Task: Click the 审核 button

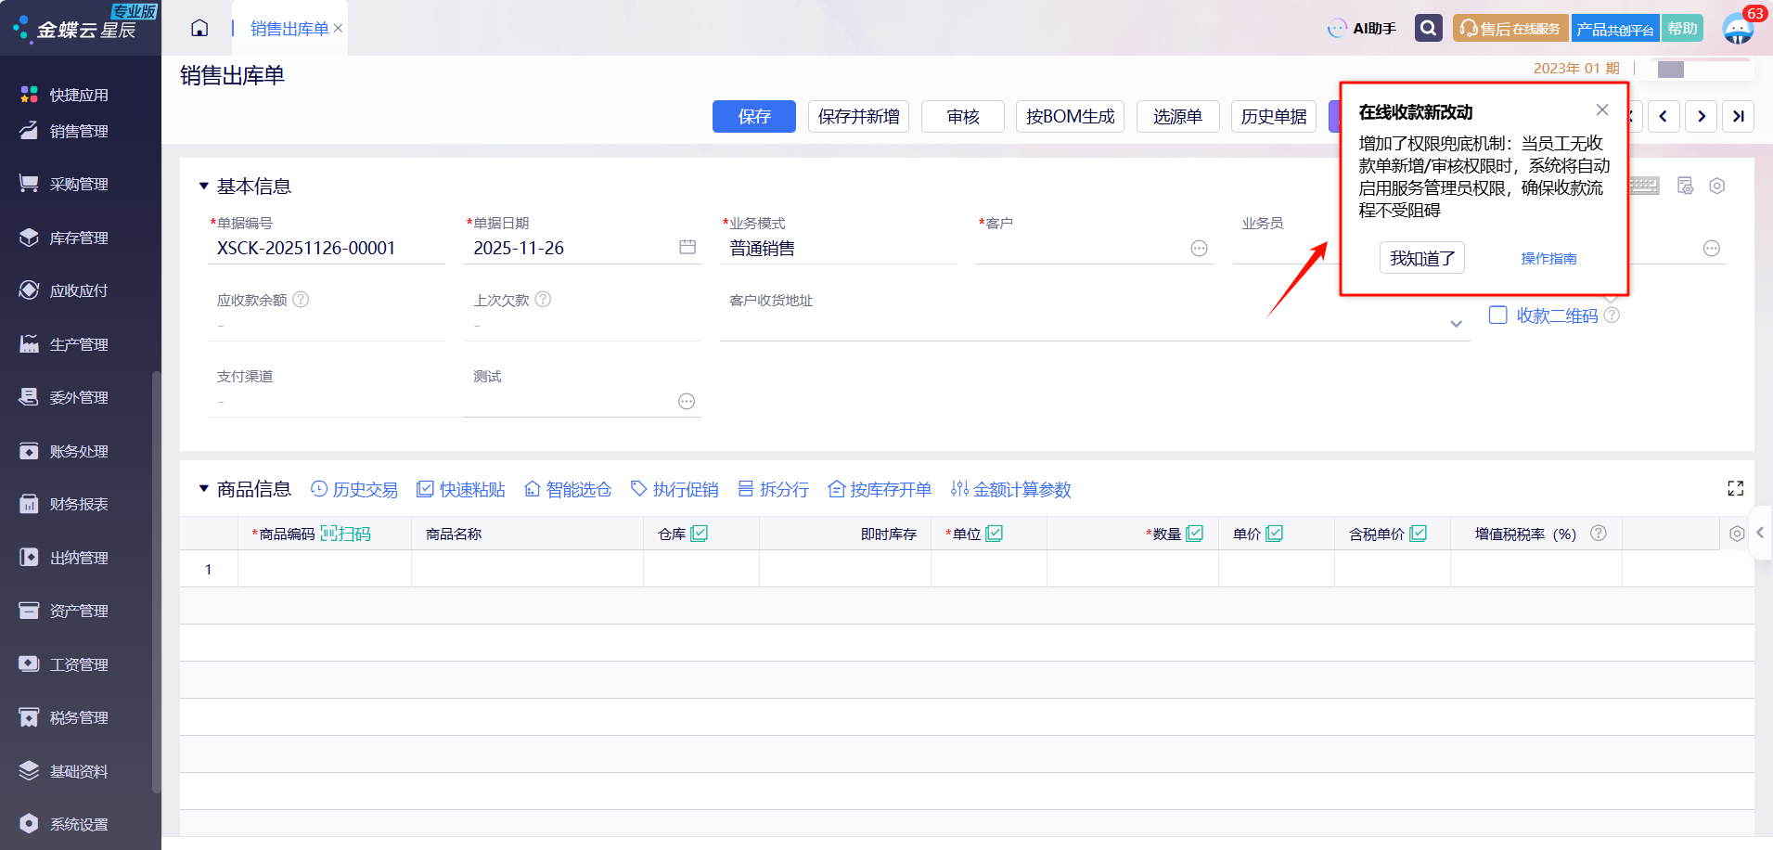Action: pyautogui.click(x=963, y=116)
